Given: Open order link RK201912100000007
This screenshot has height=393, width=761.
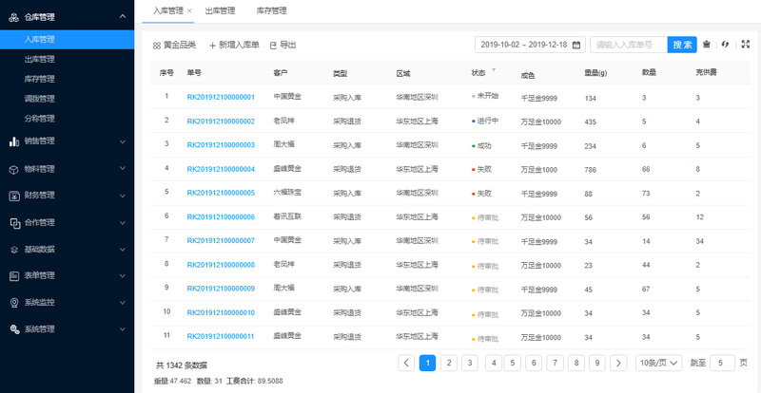Looking at the screenshot, I should pos(221,240).
